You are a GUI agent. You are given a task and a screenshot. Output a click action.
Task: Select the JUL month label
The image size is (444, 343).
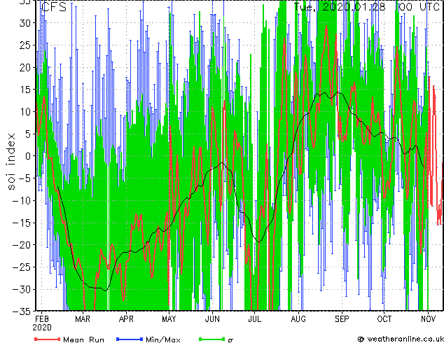pyautogui.click(x=254, y=319)
